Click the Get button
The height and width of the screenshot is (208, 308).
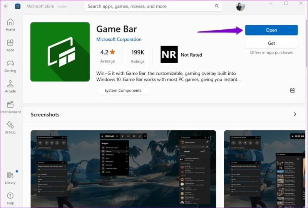tap(271, 43)
